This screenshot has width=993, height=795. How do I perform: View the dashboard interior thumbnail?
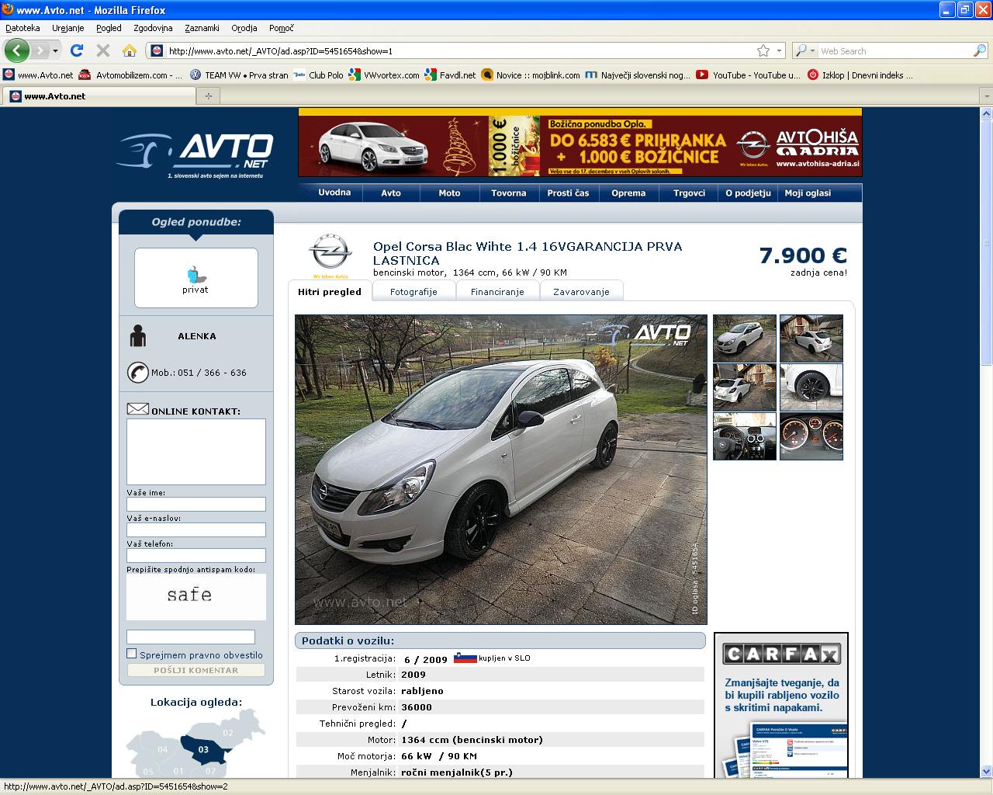pyautogui.click(x=745, y=436)
